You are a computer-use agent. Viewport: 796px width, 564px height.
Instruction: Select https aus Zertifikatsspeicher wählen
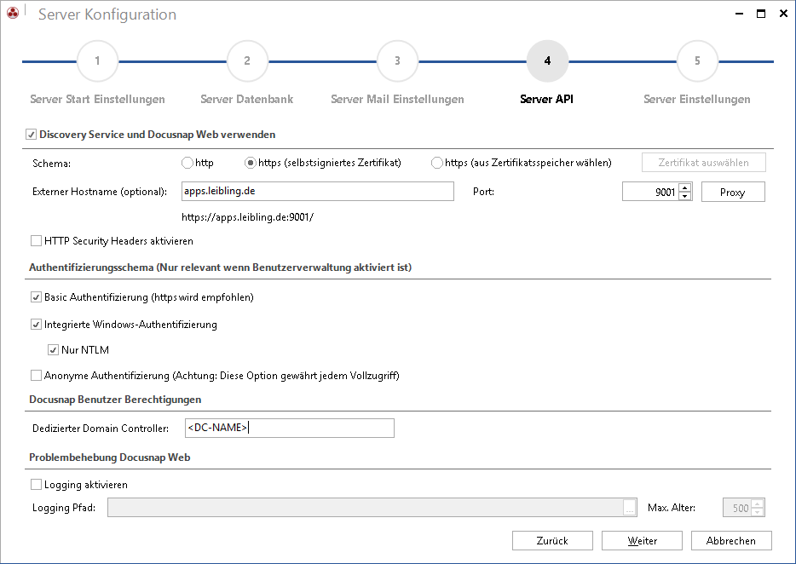pyautogui.click(x=436, y=163)
